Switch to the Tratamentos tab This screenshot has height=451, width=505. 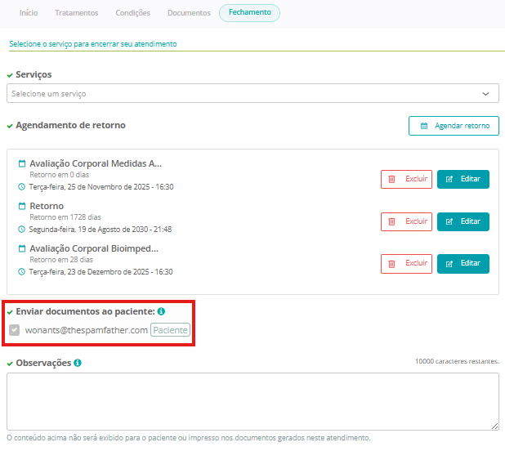pyautogui.click(x=77, y=13)
